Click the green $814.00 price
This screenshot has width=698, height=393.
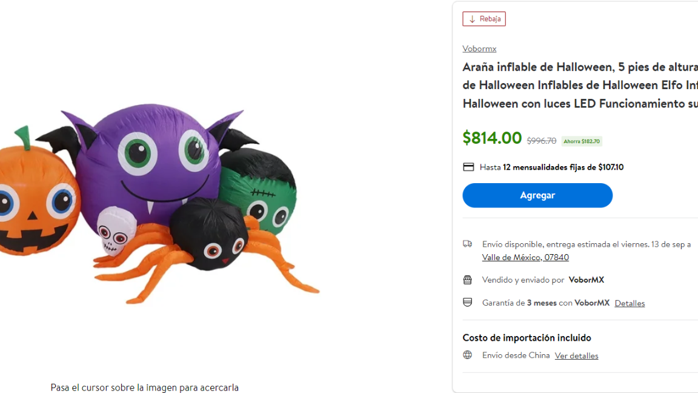point(493,138)
